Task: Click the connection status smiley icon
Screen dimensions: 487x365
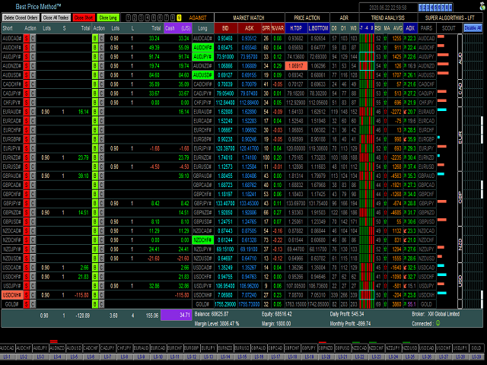Action: [x=438, y=323]
